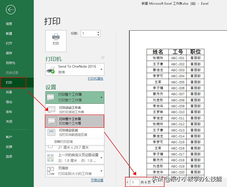Click 共 6 页 page count text

[146, 182]
